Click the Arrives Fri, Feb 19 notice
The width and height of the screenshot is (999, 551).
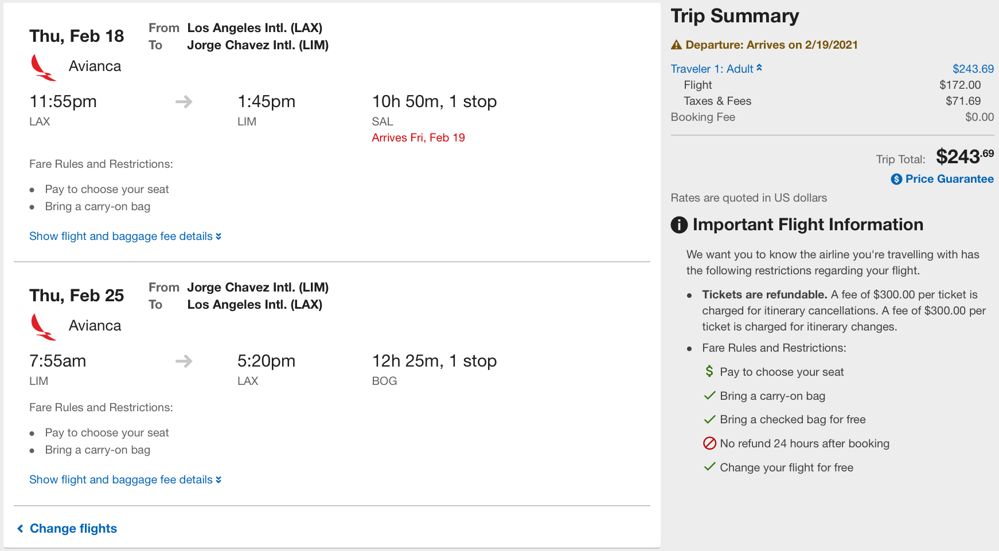point(418,138)
